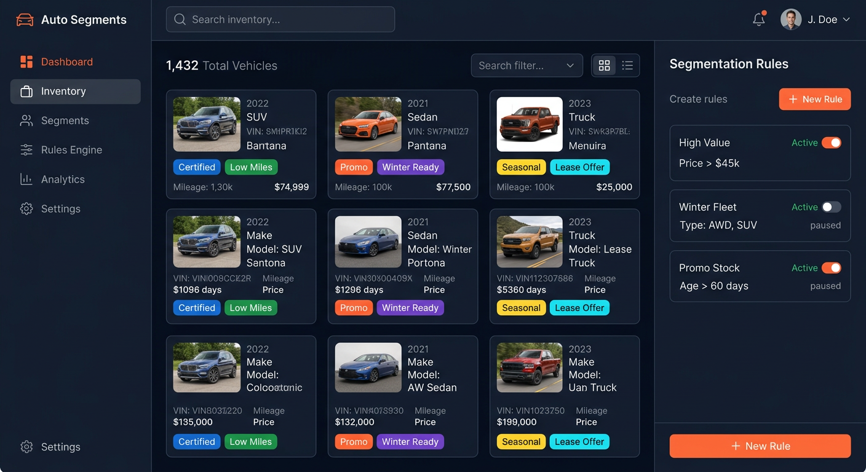This screenshot has width=866, height=472.
Task: Open the Santona SUV thumbnail
Action: tap(207, 242)
